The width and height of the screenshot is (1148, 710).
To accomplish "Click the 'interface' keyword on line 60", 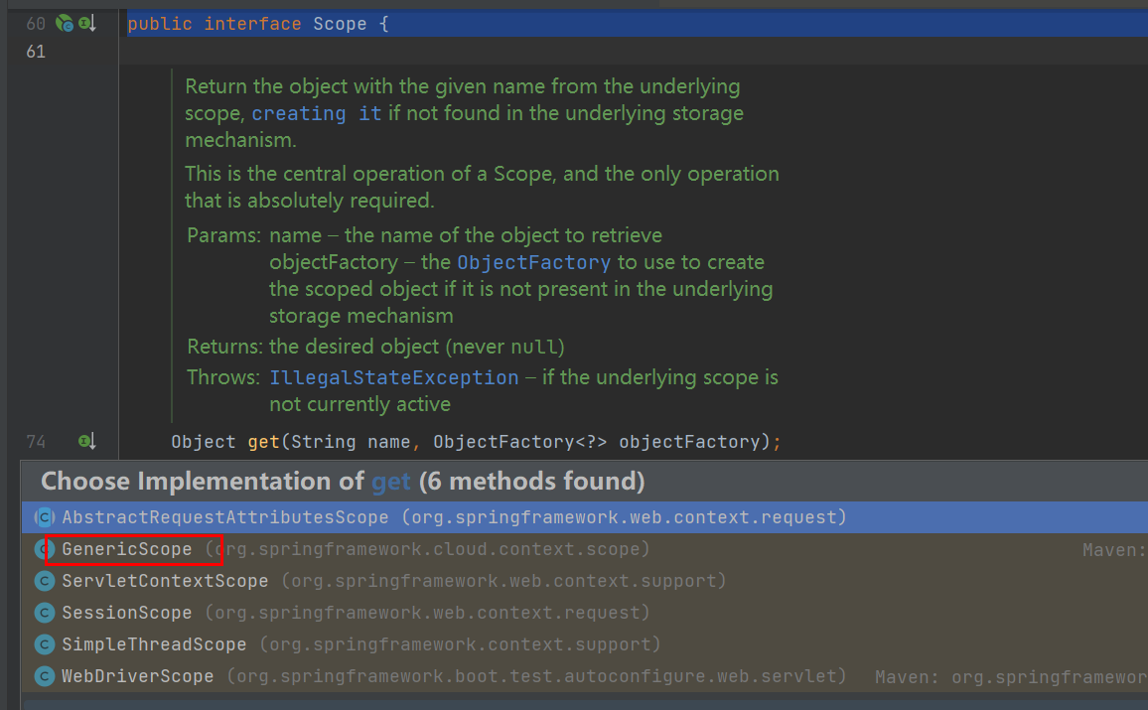I will pos(252,24).
